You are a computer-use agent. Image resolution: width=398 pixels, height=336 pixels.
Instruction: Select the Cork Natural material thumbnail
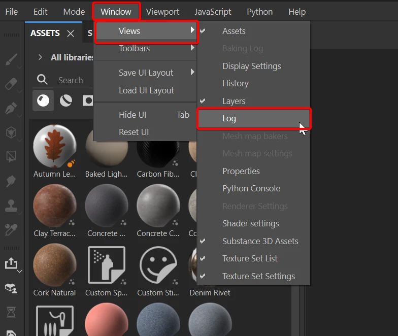coord(55,265)
